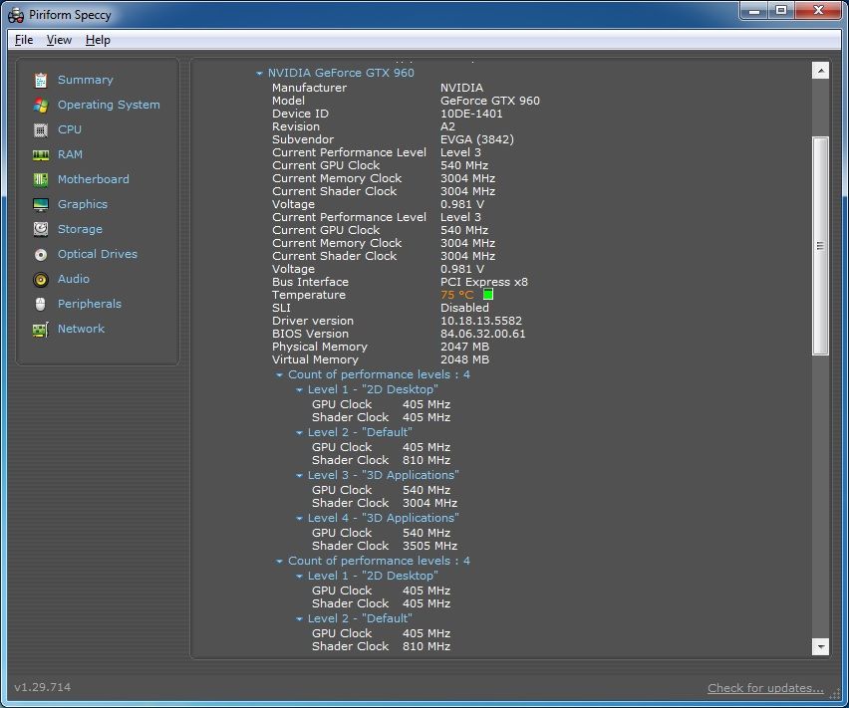Open the Help menu
The image size is (849, 708).
click(98, 40)
